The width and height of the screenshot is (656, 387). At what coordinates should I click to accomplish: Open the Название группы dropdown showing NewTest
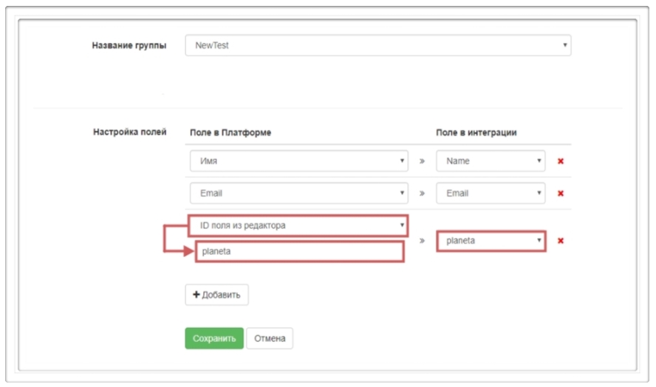pyautogui.click(x=377, y=45)
